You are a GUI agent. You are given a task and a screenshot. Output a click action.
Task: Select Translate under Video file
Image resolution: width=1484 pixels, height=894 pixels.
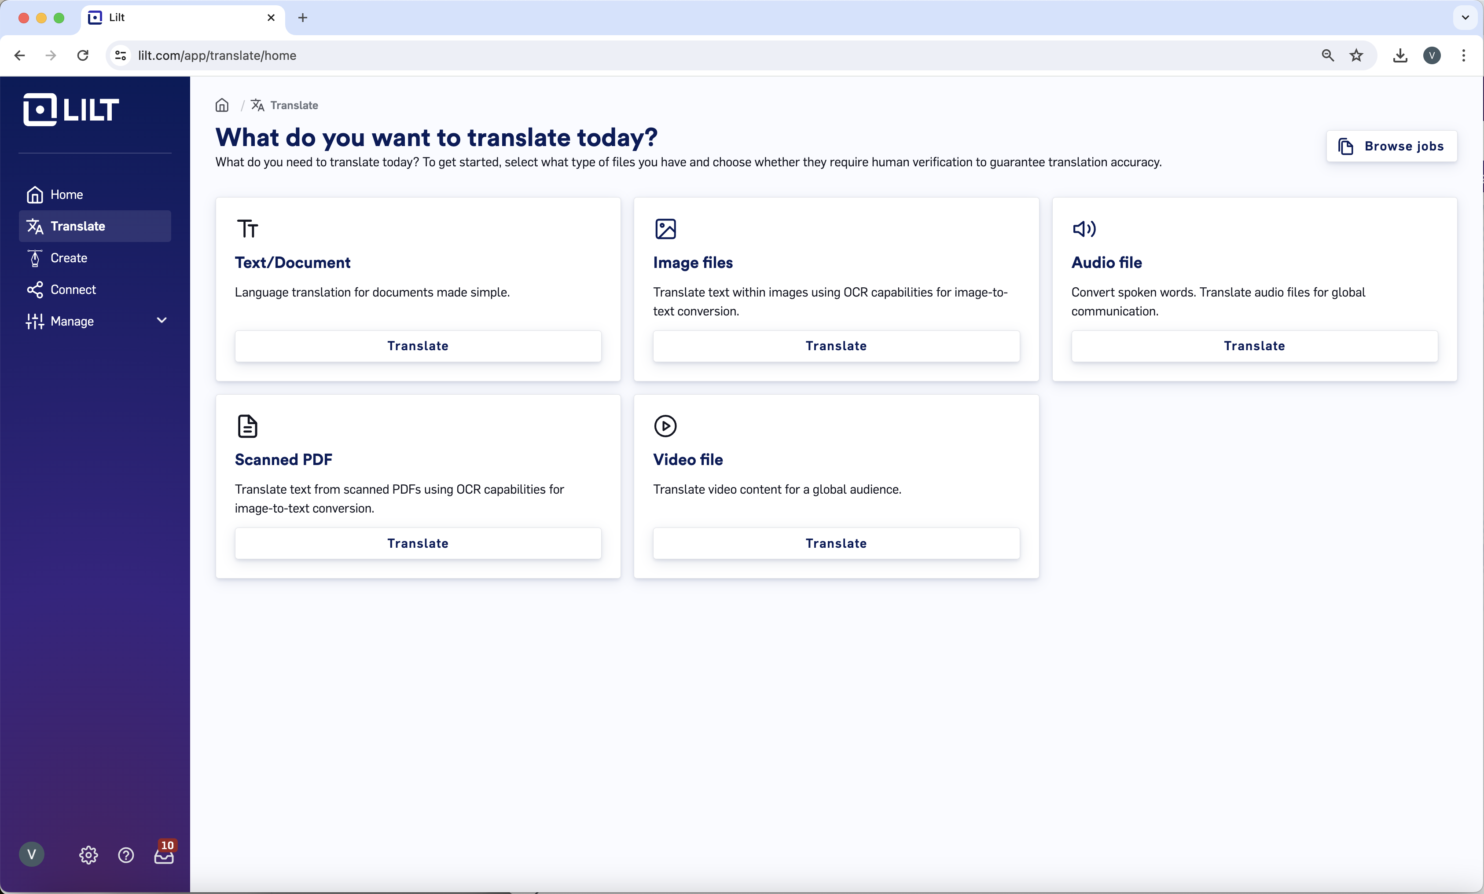pyautogui.click(x=836, y=544)
